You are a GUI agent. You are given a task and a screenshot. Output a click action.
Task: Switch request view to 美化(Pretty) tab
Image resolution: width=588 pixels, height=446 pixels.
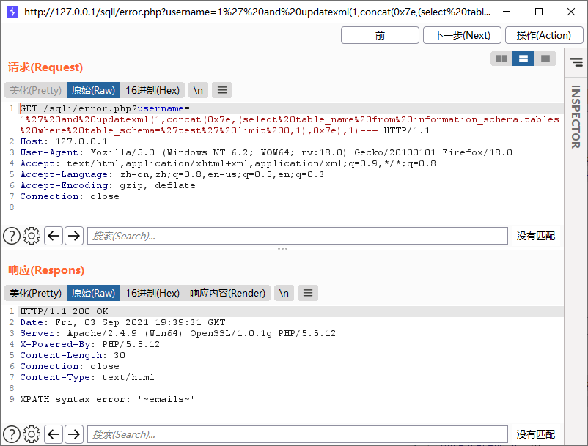[x=36, y=90]
